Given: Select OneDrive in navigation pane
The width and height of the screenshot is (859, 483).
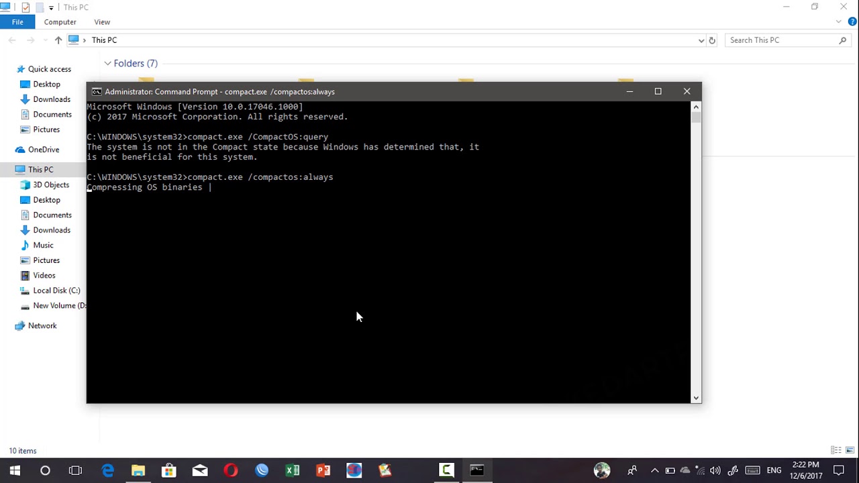Looking at the screenshot, I should pos(44,150).
